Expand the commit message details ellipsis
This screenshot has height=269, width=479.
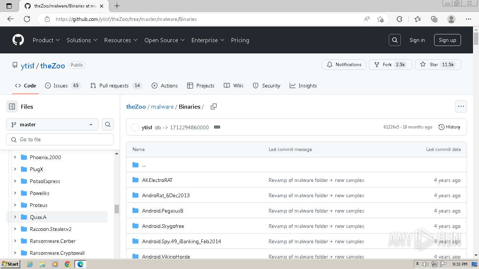point(217,127)
